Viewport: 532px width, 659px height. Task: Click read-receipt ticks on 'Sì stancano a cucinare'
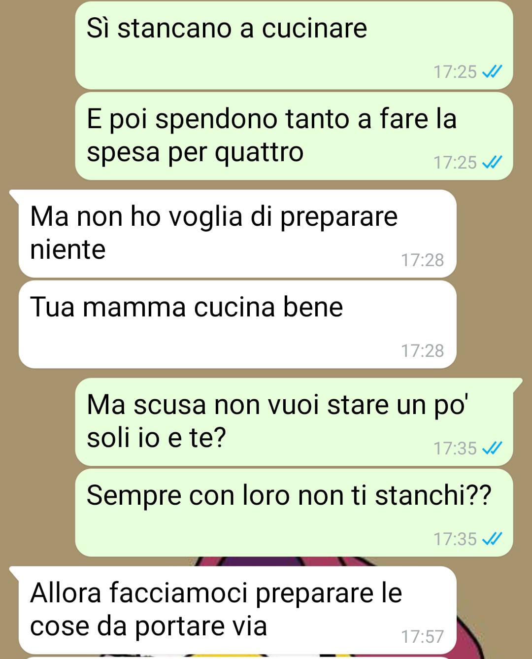point(492,72)
